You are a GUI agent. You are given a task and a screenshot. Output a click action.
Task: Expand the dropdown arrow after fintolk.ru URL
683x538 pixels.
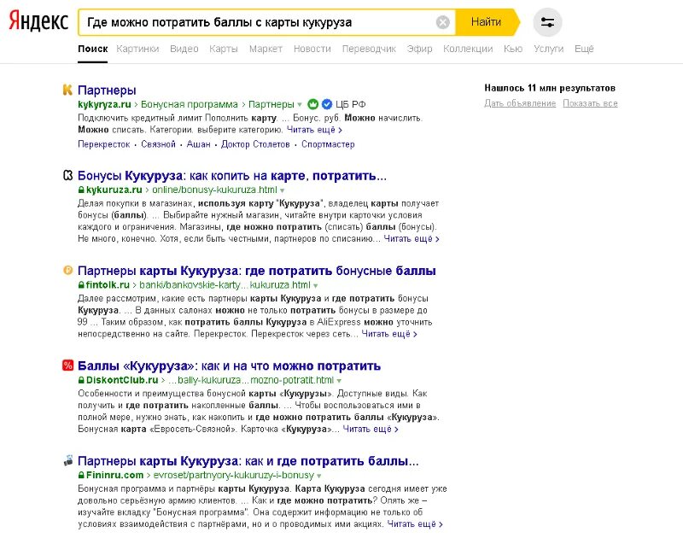pyautogui.click(x=315, y=285)
